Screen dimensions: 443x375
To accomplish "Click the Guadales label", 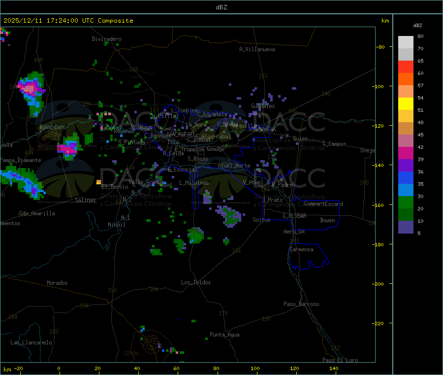I will pyautogui.click(x=263, y=106).
